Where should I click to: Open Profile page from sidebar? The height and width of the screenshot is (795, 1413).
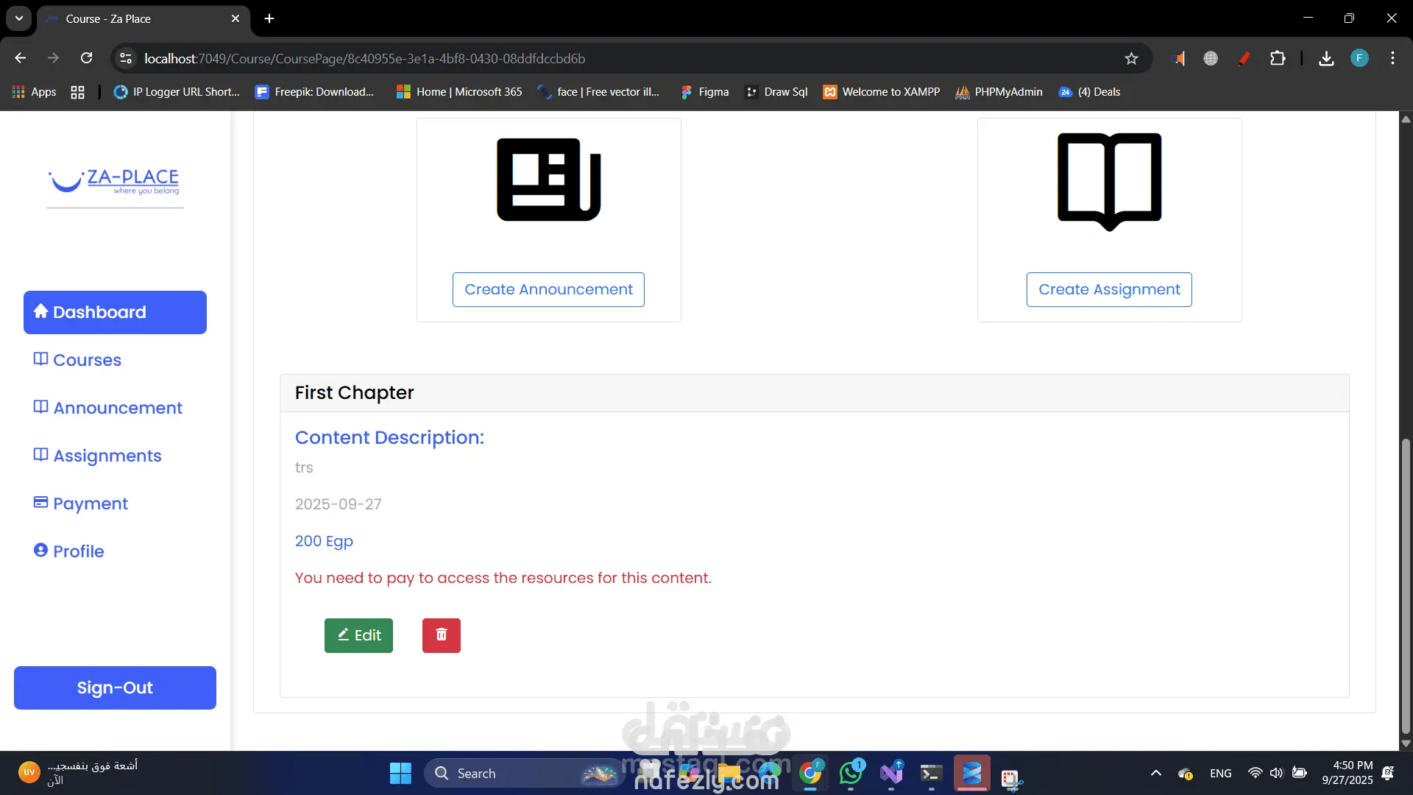pyautogui.click(x=78, y=551)
